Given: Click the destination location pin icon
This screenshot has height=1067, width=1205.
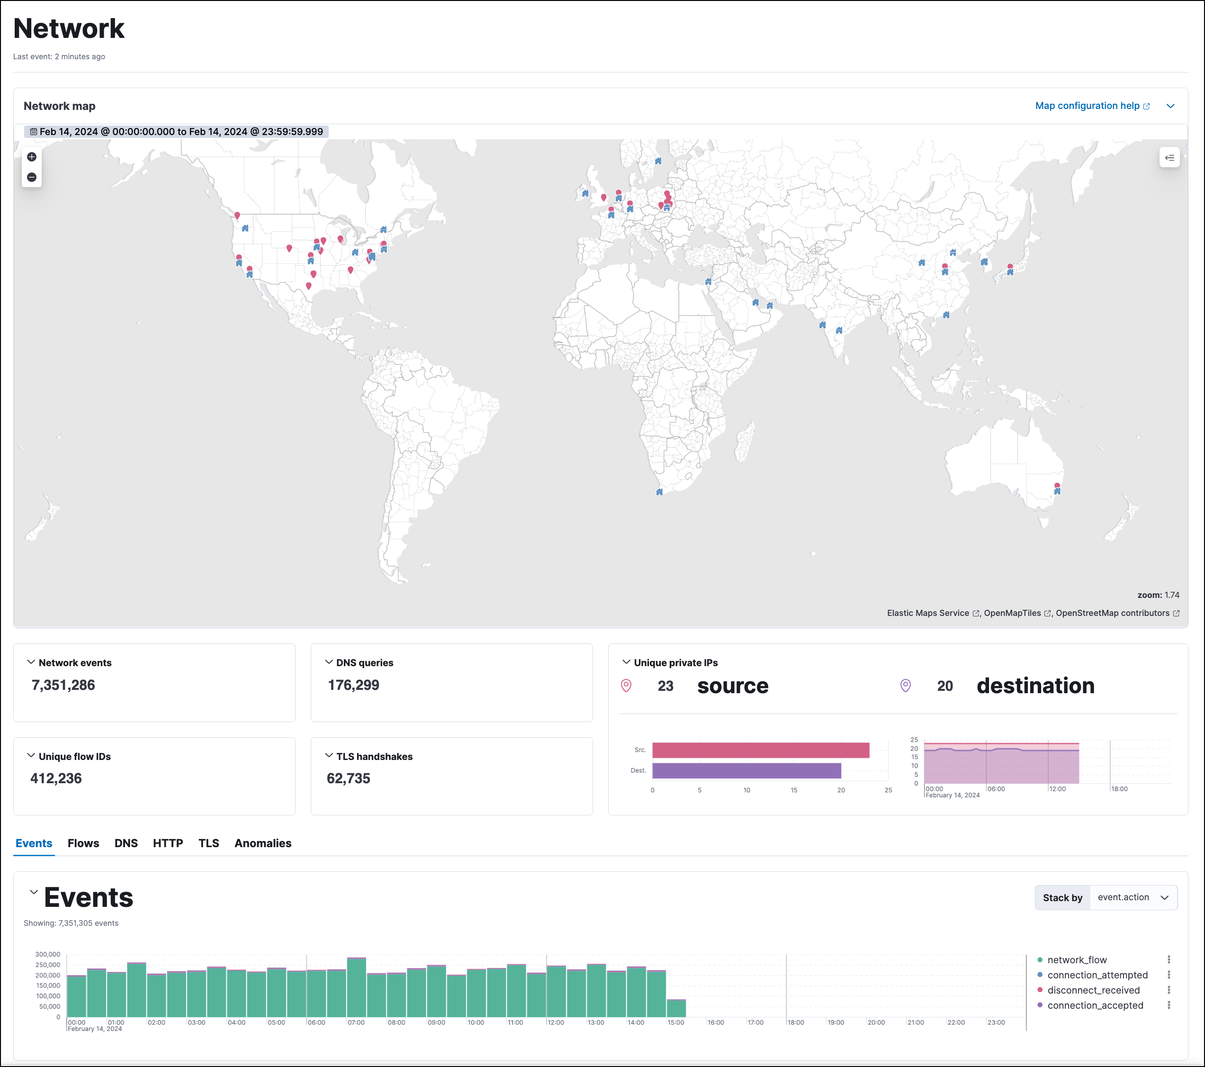Looking at the screenshot, I should tap(906, 686).
